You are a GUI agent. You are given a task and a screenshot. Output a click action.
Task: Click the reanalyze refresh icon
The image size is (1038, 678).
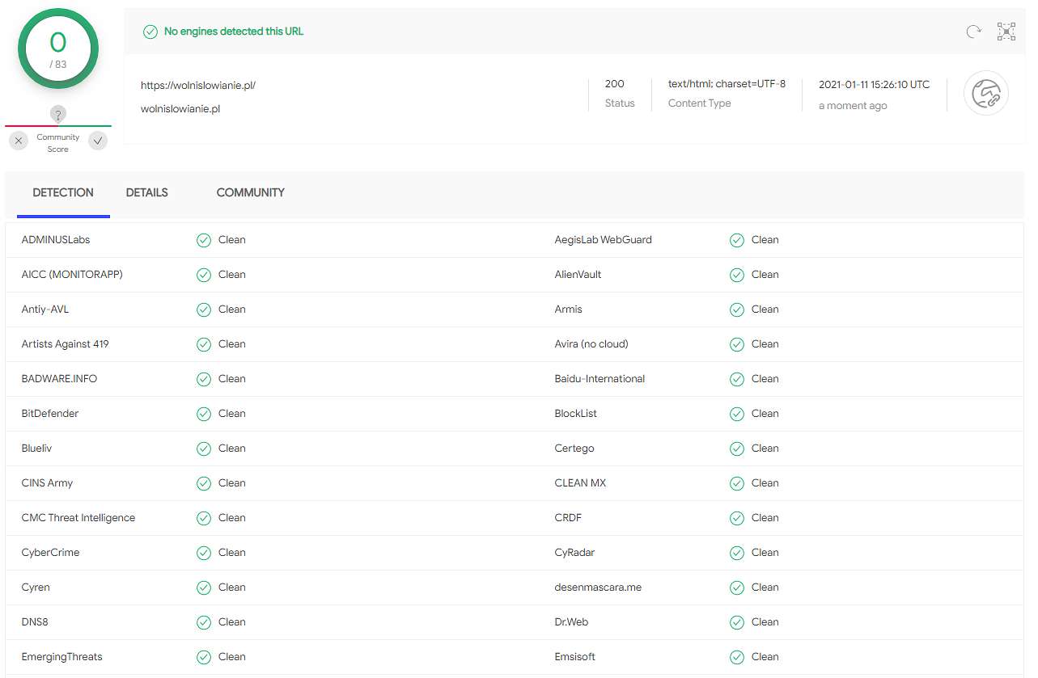click(x=974, y=32)
